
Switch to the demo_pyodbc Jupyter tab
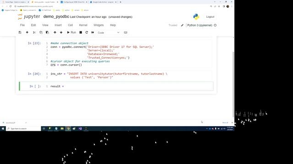45,2
